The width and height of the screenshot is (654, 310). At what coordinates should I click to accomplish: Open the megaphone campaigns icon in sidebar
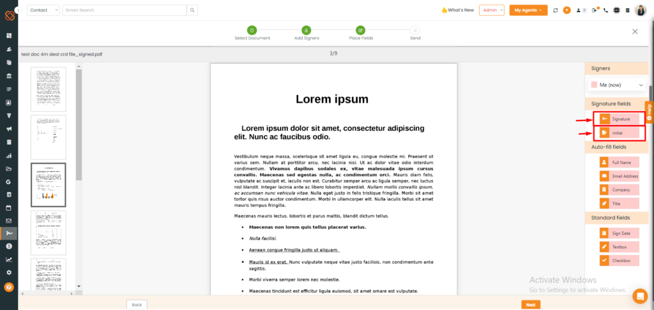click(x=9, y=129)
